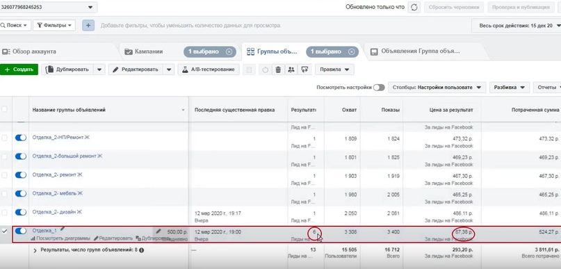Viewport: 561px width, 269px height.
Task: Click the info icon after число групп объявлений: 8
Action: pyautogui.click(x=141, y=250)
